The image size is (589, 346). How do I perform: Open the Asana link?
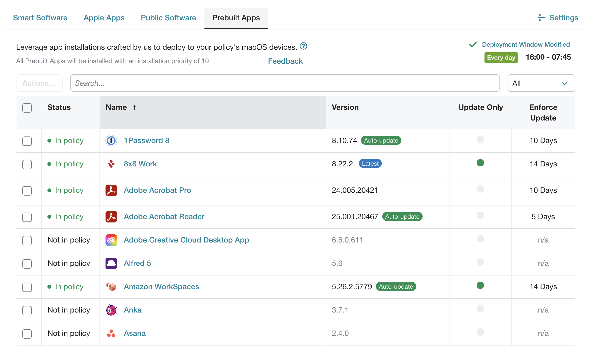tap(135, 333)
